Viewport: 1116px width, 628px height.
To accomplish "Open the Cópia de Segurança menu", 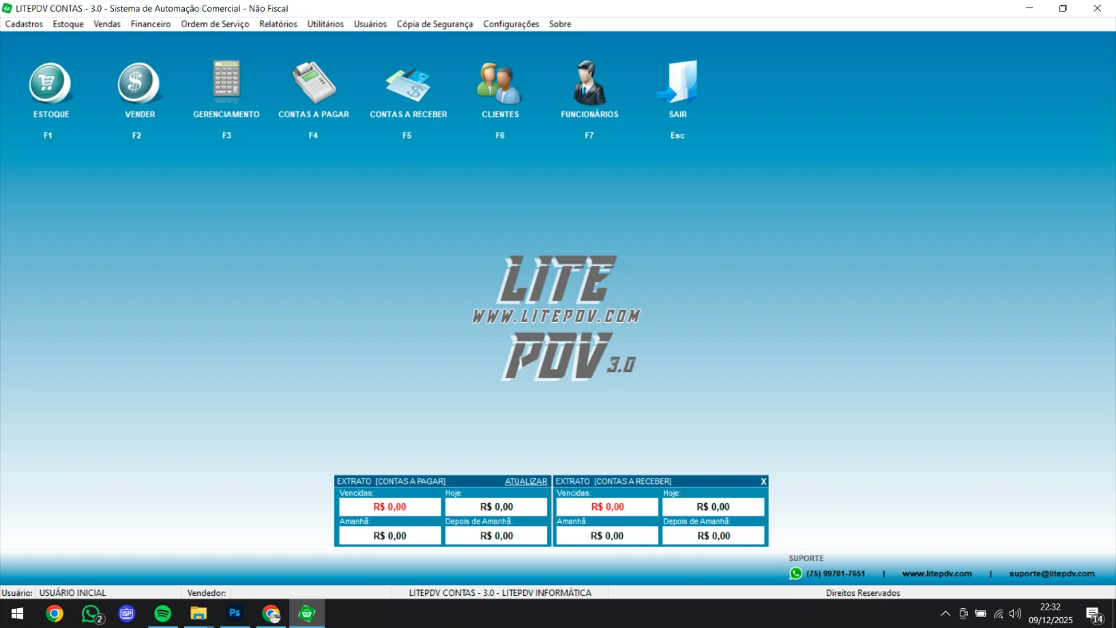I will pos(434,24).
